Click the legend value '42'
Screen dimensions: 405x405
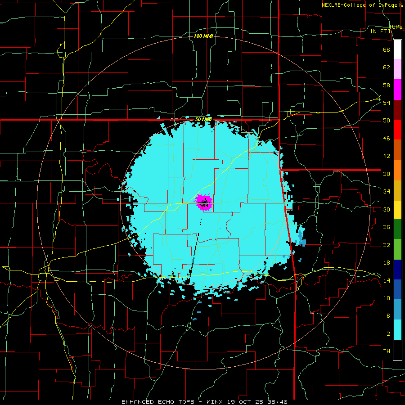(387, 156)
